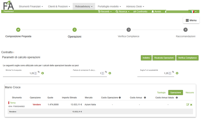Select Nessuno grouping

pos(190,93)
